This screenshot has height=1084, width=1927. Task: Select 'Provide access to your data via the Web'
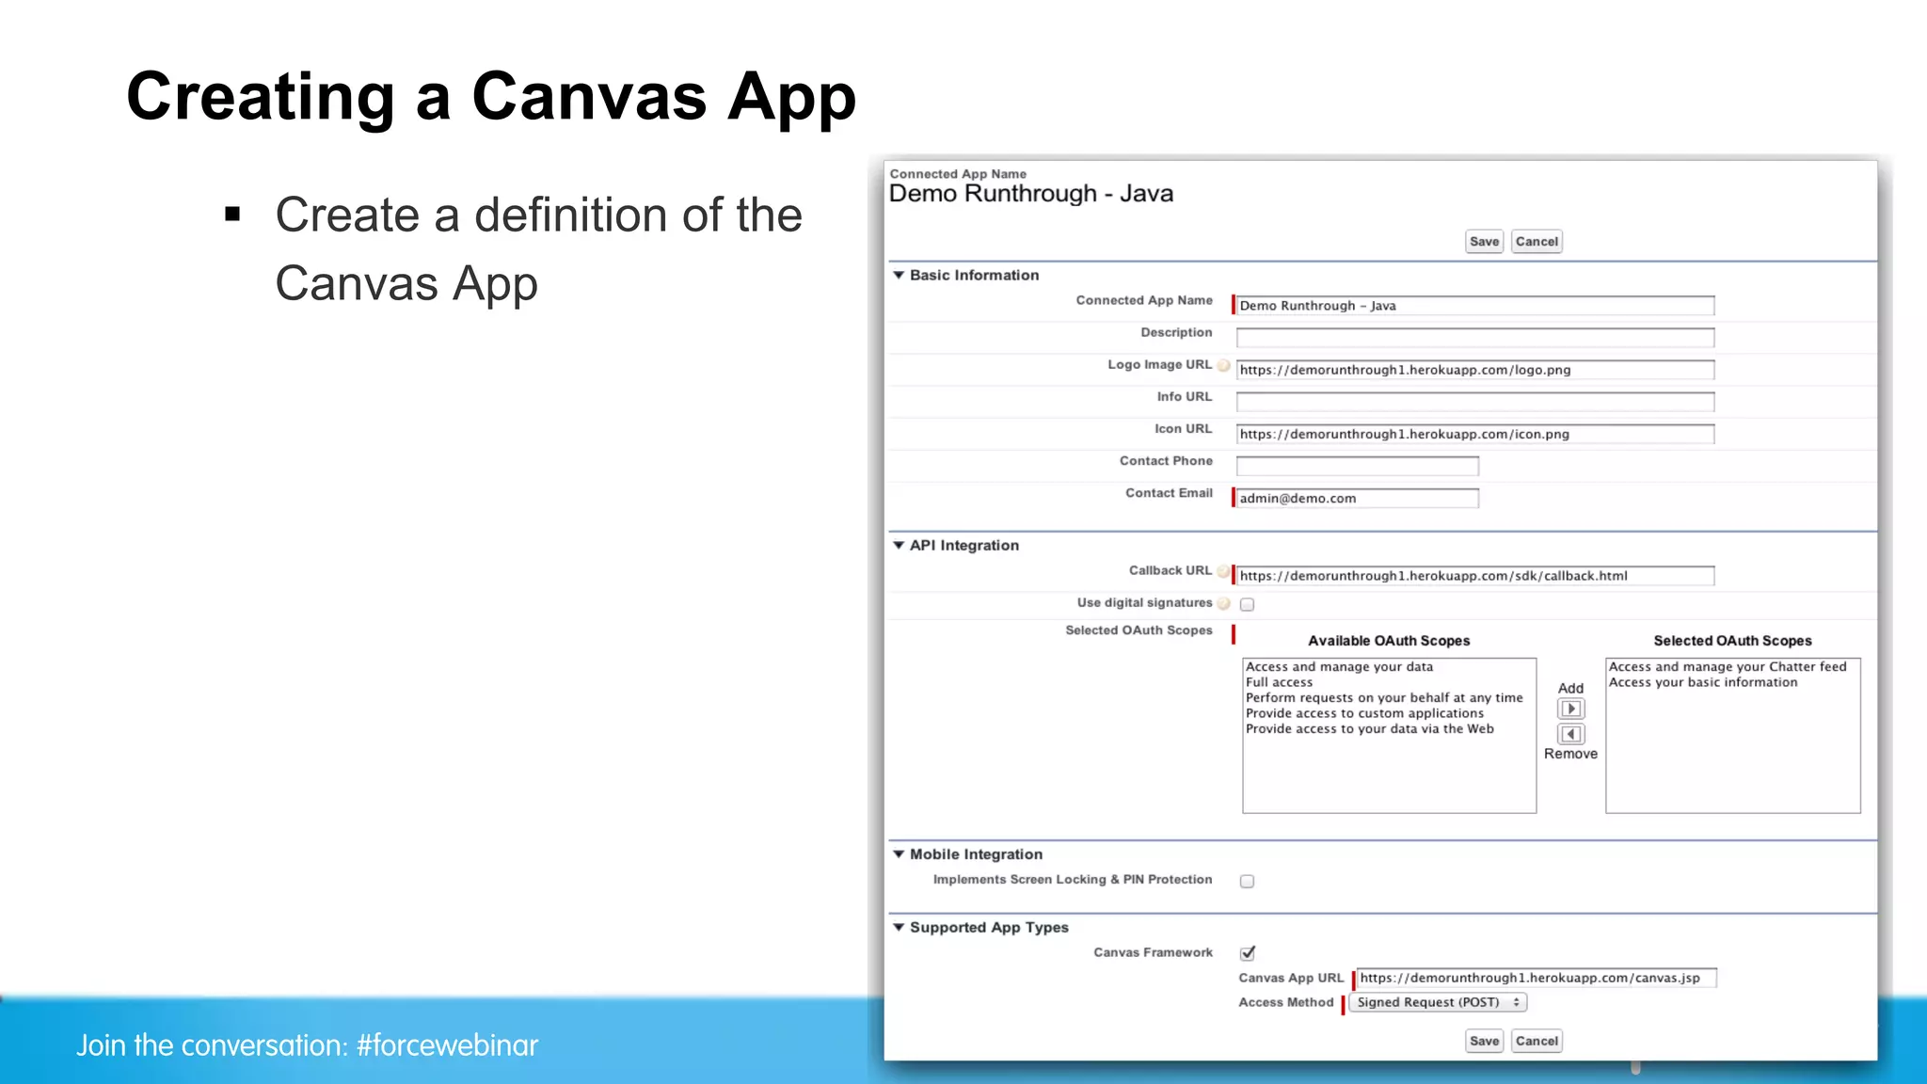pyautogui.click(x=1369, y=728)
